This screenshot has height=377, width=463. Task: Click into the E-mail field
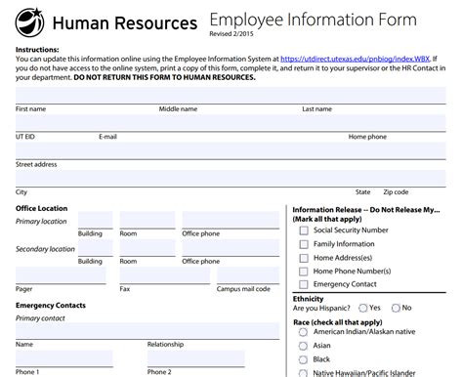pyautogui.click(x=224, y=123)
